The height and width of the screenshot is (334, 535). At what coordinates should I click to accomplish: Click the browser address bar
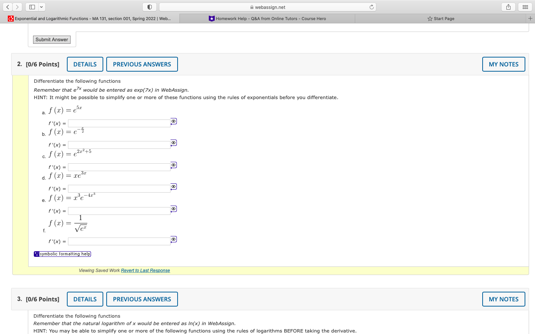click(267, 7)
